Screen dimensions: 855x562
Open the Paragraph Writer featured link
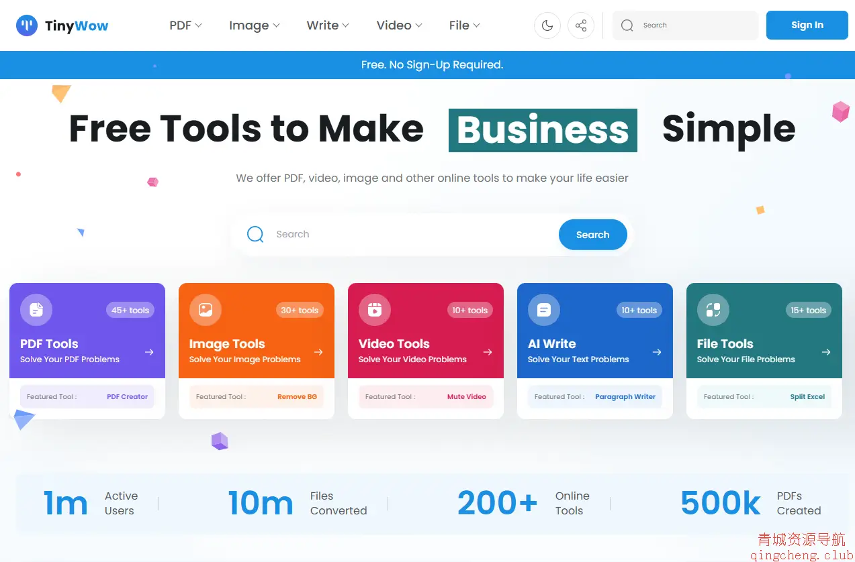pos(625,396)
